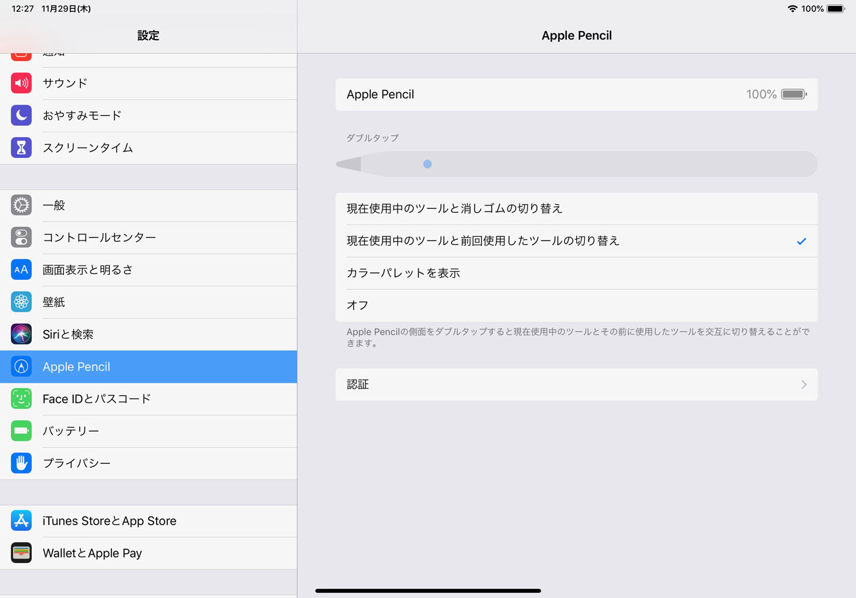The image size is (856, 598).
Task: Tap the 認証 label
Action: pyautogui.click(x=358, y=385)
